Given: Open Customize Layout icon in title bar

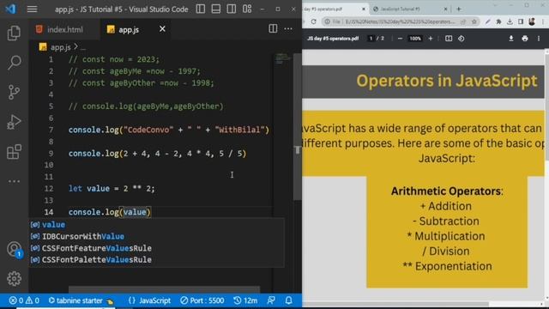Looking at the screenshot, I should [x=247, y=9].
